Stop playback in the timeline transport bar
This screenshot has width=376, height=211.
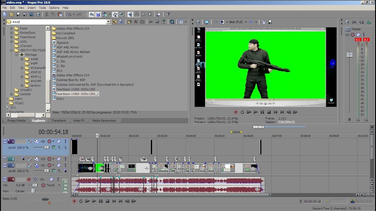(x=108, y=201)
